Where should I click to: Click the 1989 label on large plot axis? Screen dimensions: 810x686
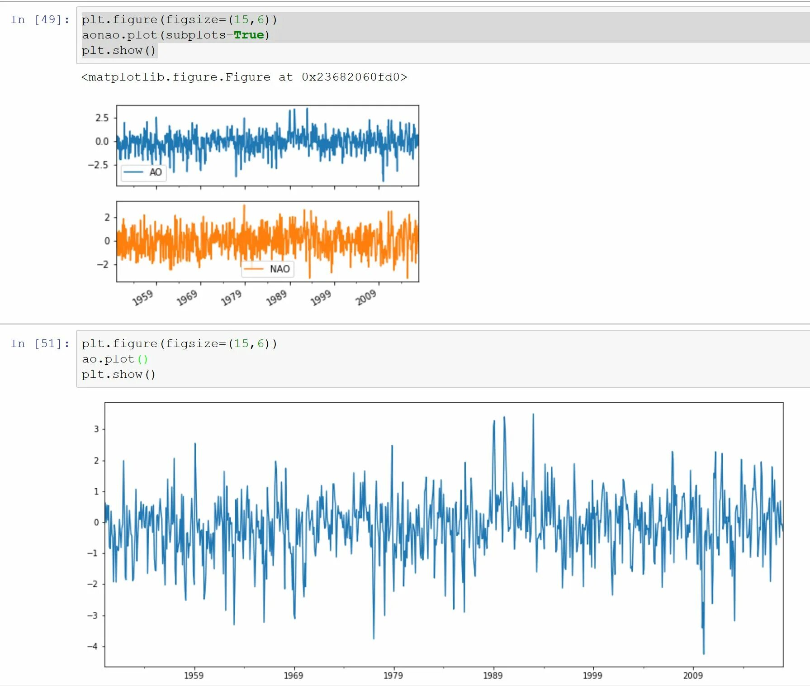click(493, 675)
